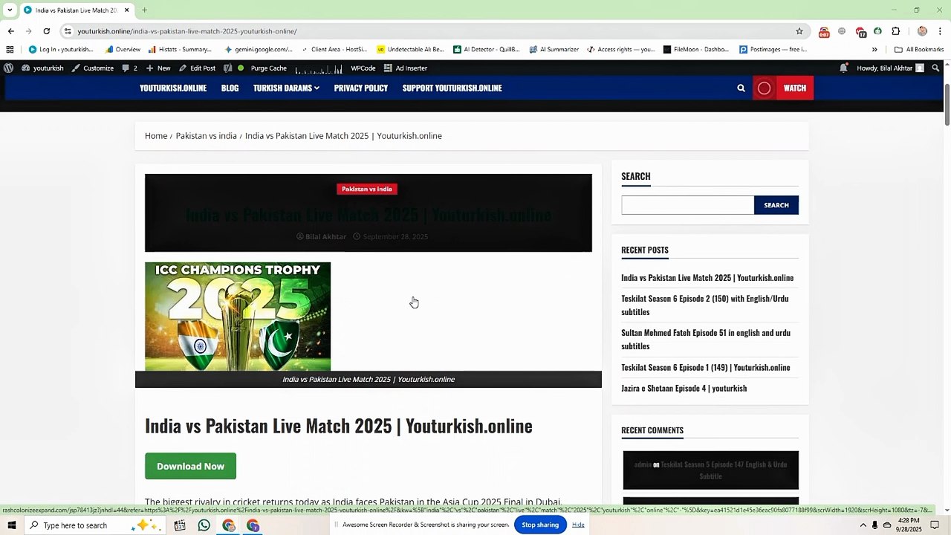Click Edit Post in the admin bar
This screenshot has width=951, height=535.
197,68
